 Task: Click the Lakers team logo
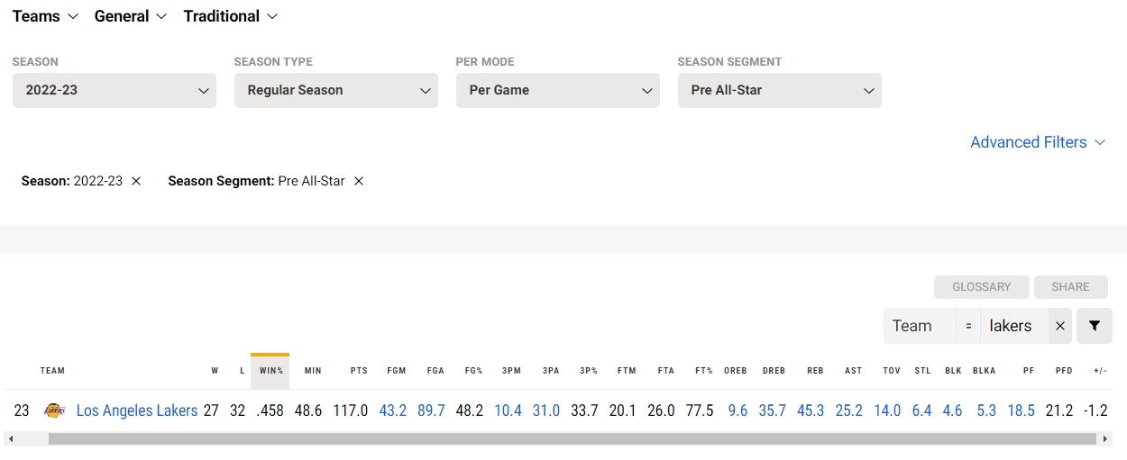pos(54,410)
